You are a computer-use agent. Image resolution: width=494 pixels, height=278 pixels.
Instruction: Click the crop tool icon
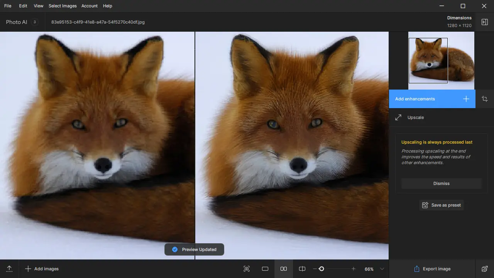(485, 99)
